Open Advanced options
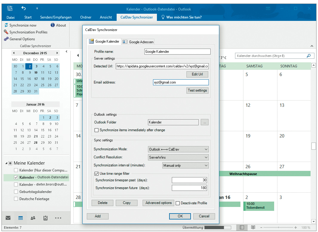This screenshot has width=318, height=232. [158, 203]
